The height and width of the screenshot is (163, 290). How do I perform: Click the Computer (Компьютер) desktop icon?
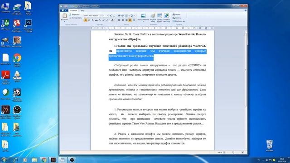click(5, 7)
